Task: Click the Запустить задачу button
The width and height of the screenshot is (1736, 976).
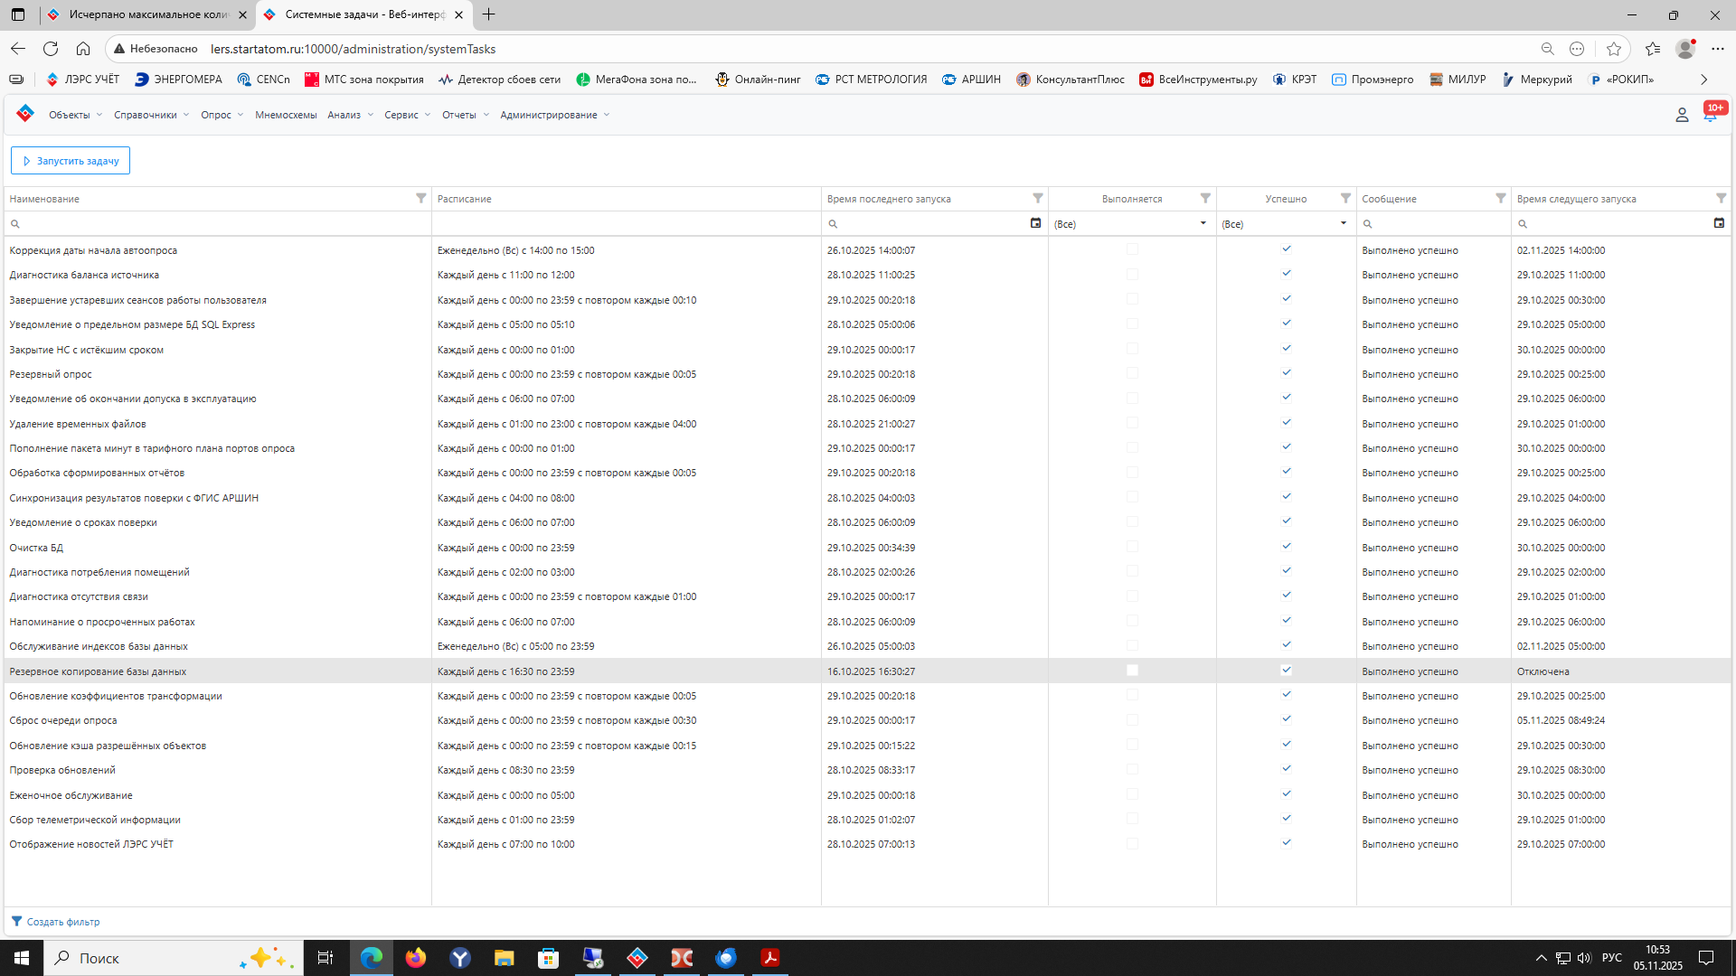Action: pyautogui.click(x=71, y=161)
